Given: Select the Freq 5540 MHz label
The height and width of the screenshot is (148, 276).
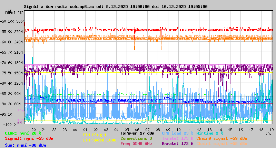Looking at the screenshot, I should (x=136, y=144).
